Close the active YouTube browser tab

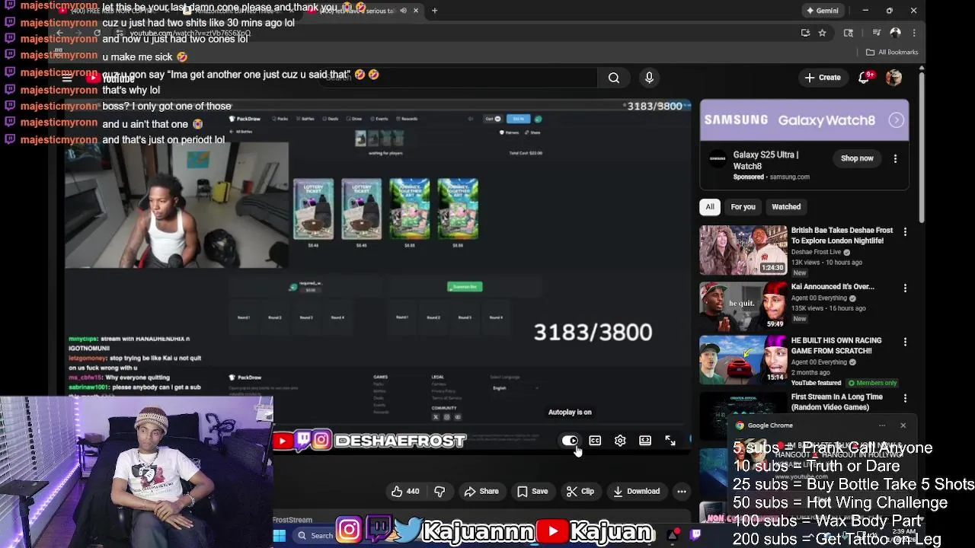[416, 11]
